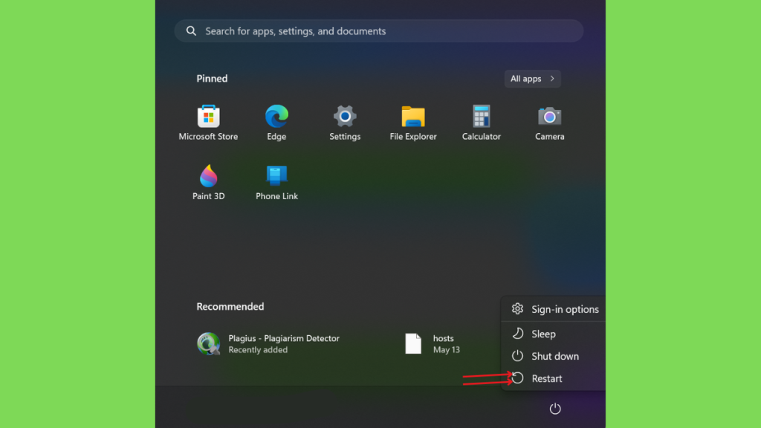The height and width of the screenshot is (428, 761).
Task: Open Microsoft Store pinned app
Action: (208, 123)
